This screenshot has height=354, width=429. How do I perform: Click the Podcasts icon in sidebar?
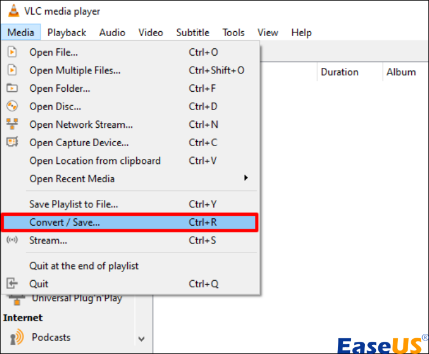pos(16,337)
